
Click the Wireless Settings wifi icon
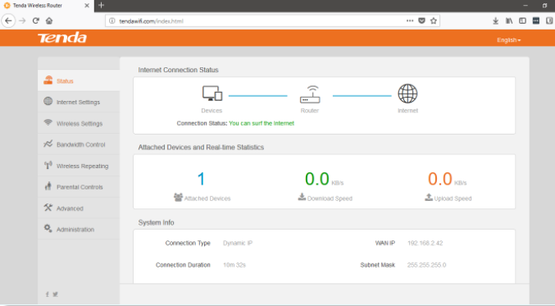tap(48, 122)
